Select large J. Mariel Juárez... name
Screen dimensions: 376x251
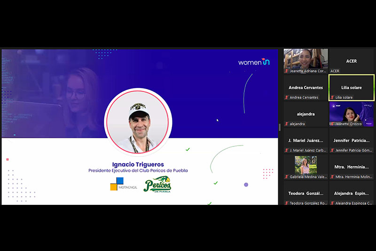[x=306, y=140]
